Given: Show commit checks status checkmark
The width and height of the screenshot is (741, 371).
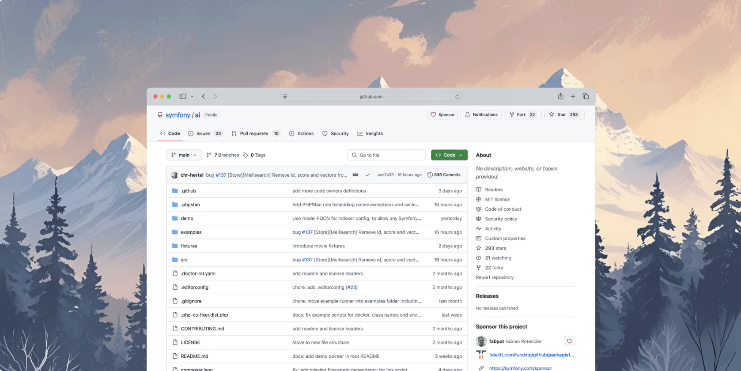Looking at the screenshot, I should click(x=367, y=175).
